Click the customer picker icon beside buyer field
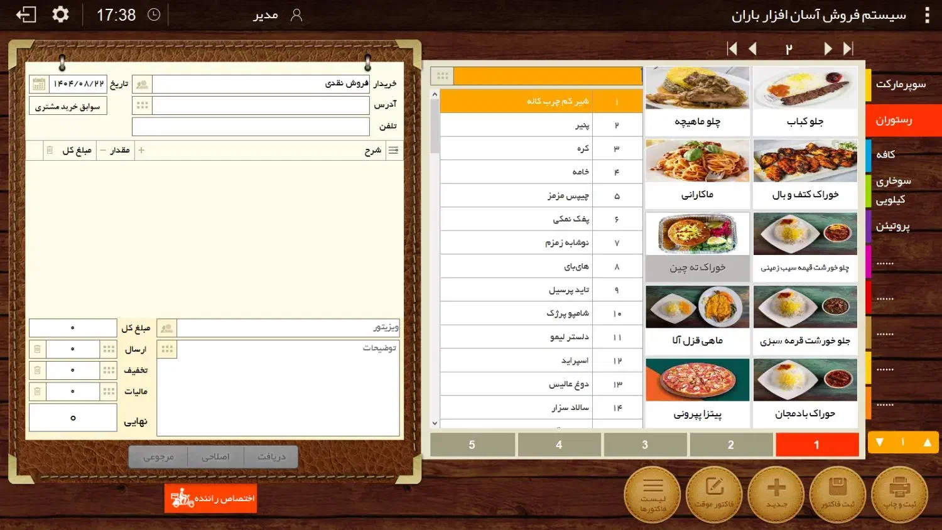 (143, 84)
